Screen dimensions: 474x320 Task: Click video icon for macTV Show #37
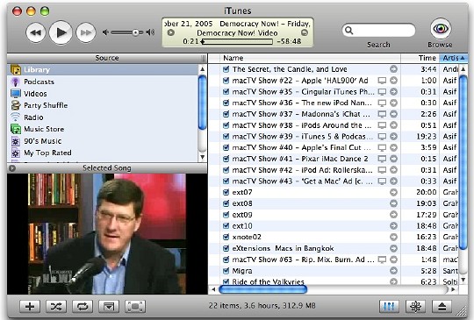point(382,114)
